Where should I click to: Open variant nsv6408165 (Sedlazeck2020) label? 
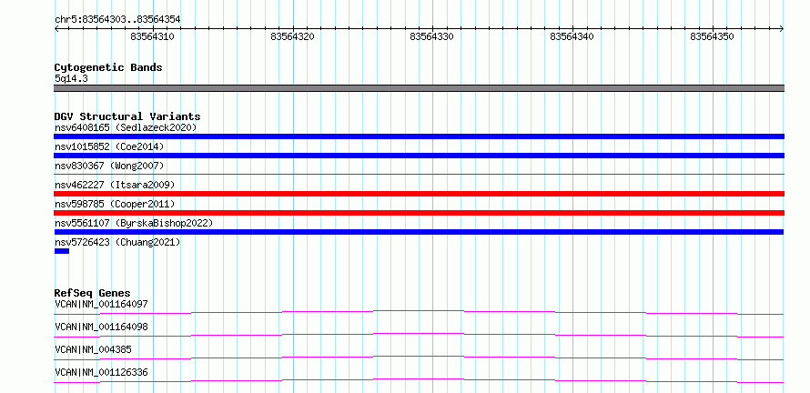(126, 127)
